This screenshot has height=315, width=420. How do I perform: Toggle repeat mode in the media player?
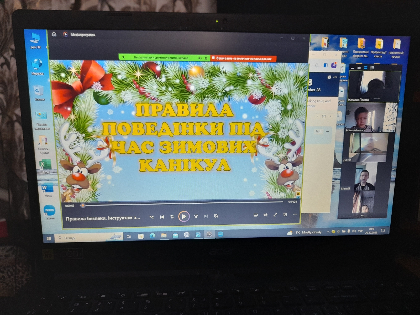[x=216, y=216]
